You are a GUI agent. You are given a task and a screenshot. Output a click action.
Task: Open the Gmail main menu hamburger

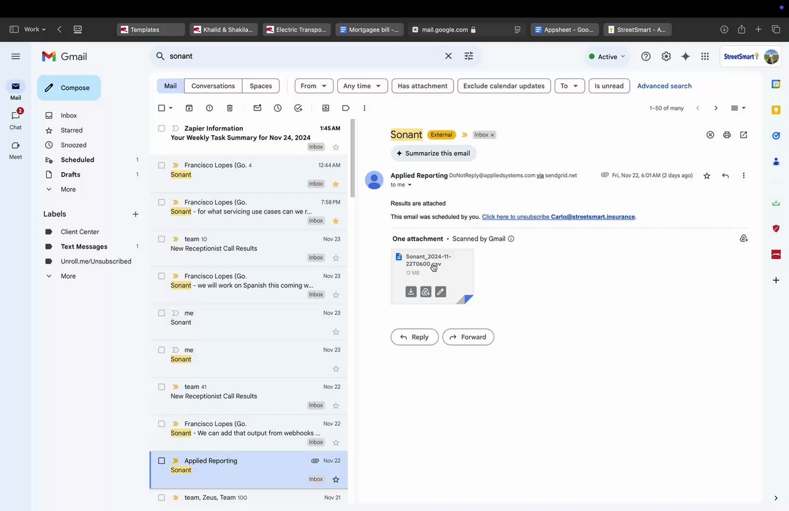15,56
